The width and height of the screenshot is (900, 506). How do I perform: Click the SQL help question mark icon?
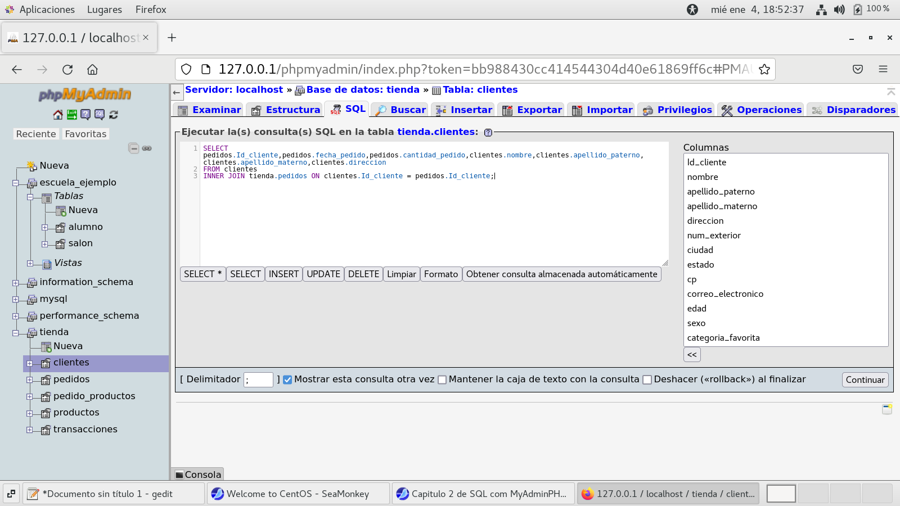(488, 133)
